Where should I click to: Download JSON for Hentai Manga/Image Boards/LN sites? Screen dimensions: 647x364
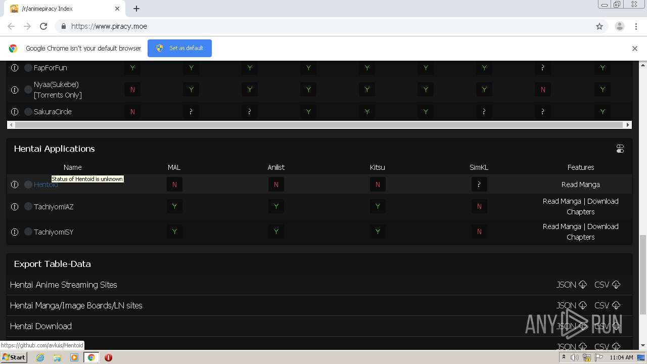point(571,305)
